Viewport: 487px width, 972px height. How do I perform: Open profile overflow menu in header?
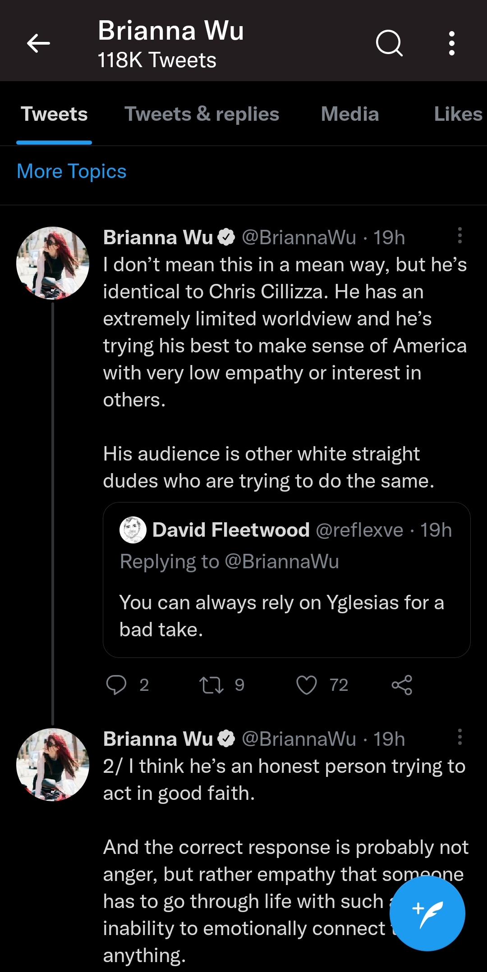452,43
